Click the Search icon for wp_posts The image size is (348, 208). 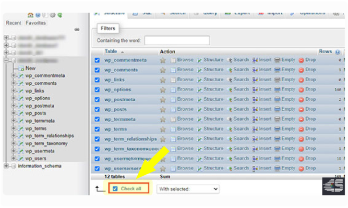[x=230, y=110]
